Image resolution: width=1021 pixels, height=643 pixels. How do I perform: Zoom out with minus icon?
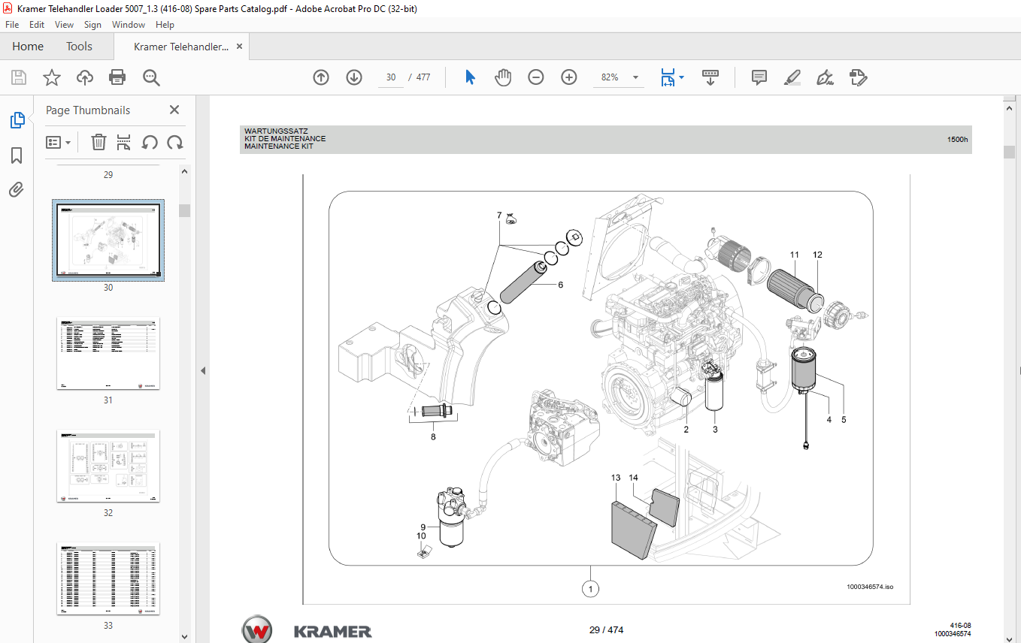point(536,77)
